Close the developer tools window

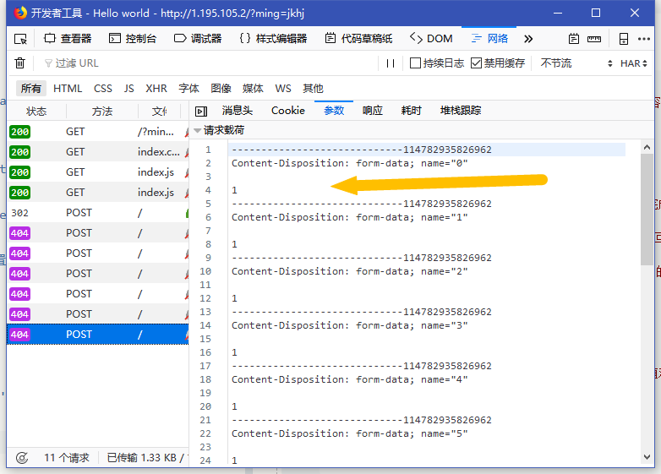(x=635, y=13)
